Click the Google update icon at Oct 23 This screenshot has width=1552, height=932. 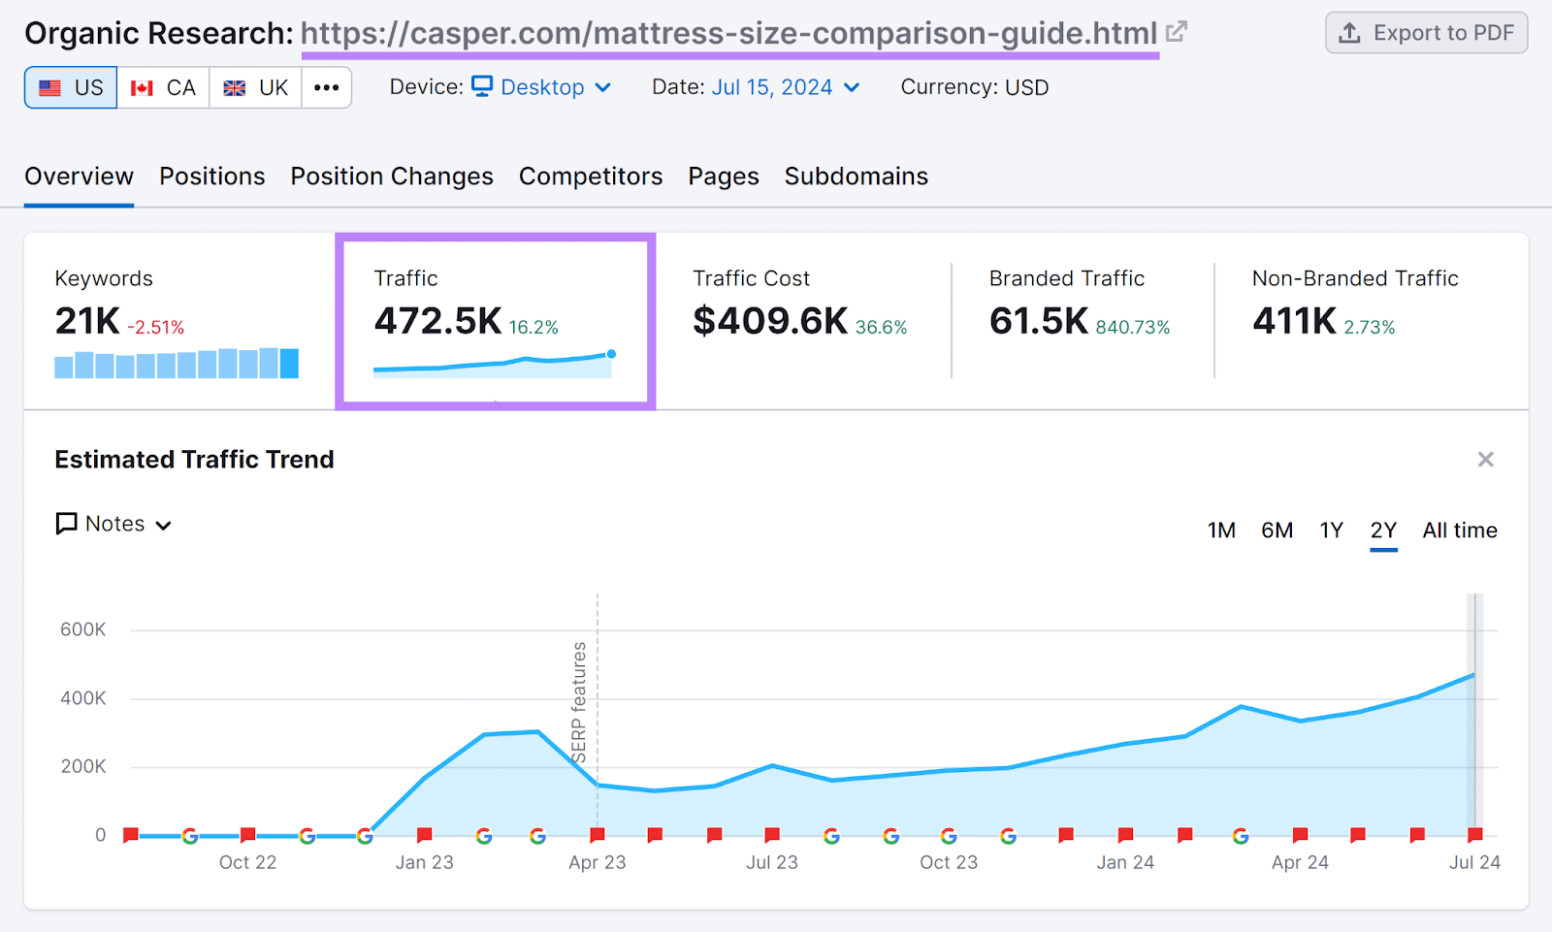pos(949,835)
